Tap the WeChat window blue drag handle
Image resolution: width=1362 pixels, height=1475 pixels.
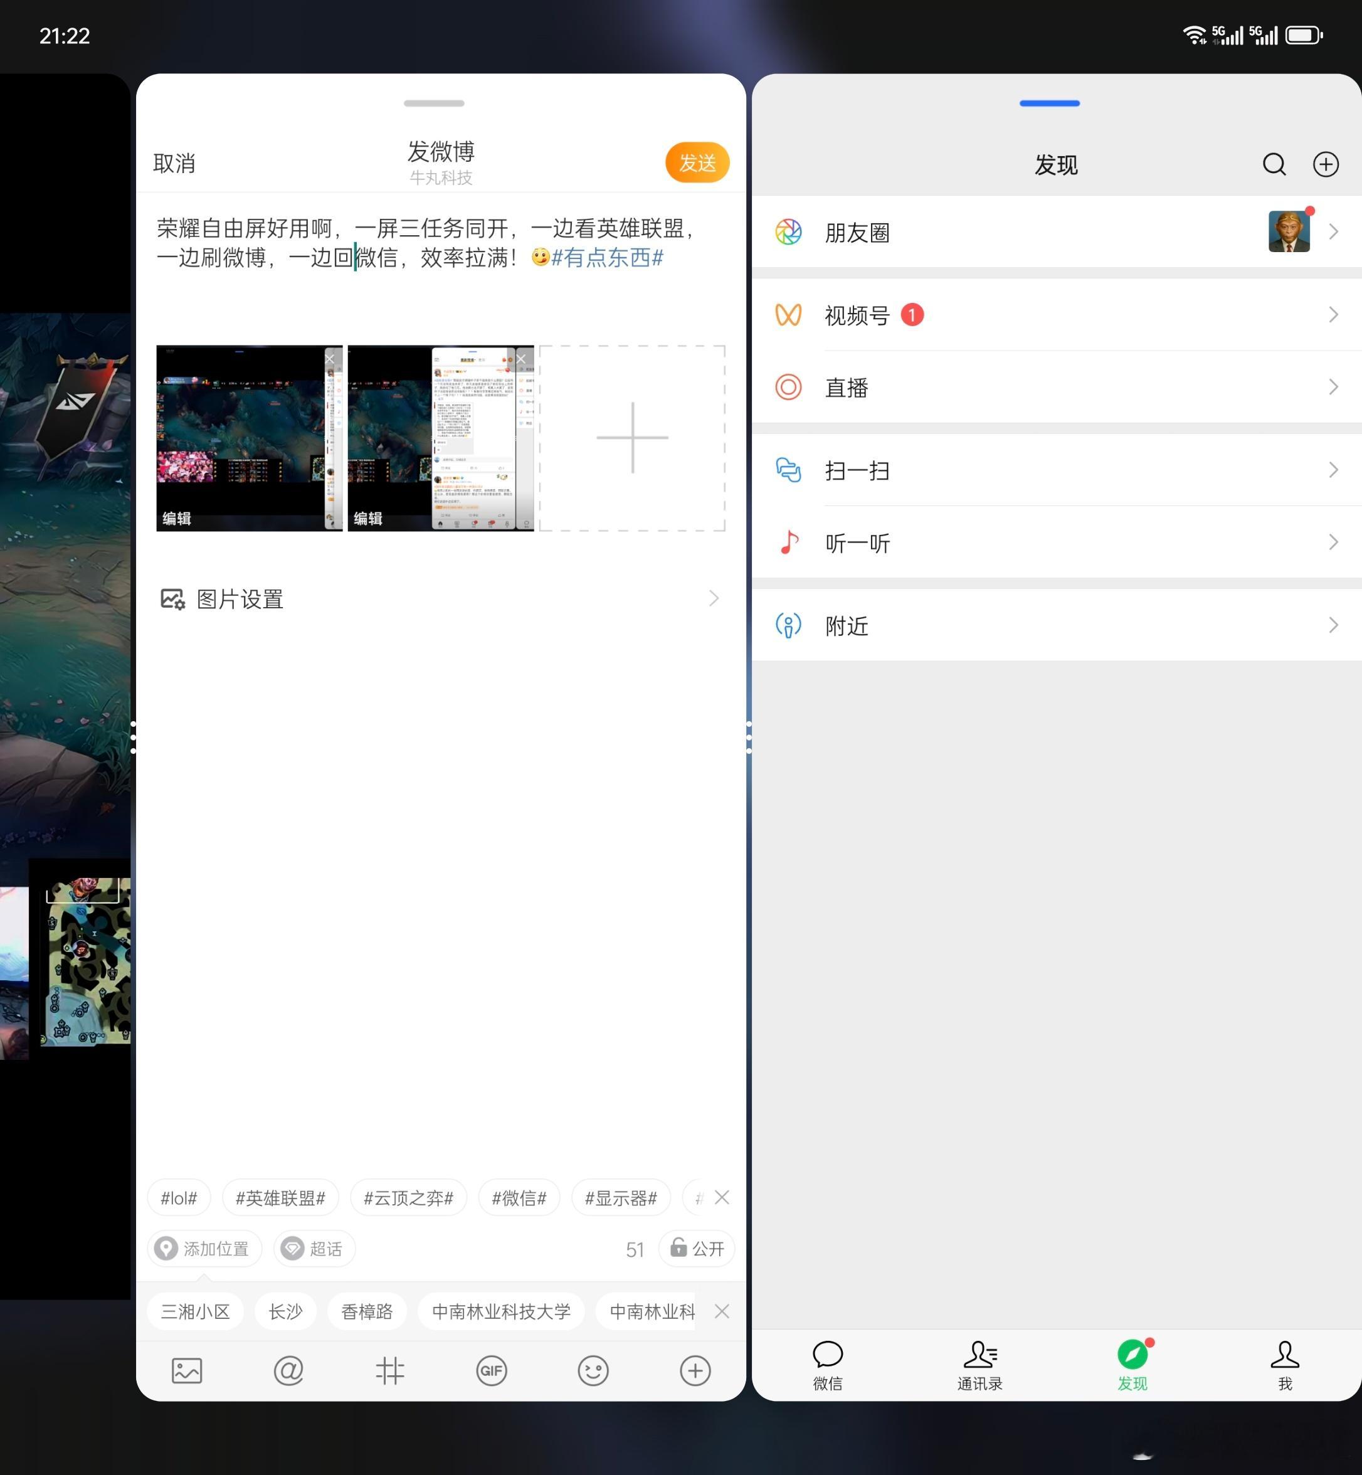point(1050,103)
